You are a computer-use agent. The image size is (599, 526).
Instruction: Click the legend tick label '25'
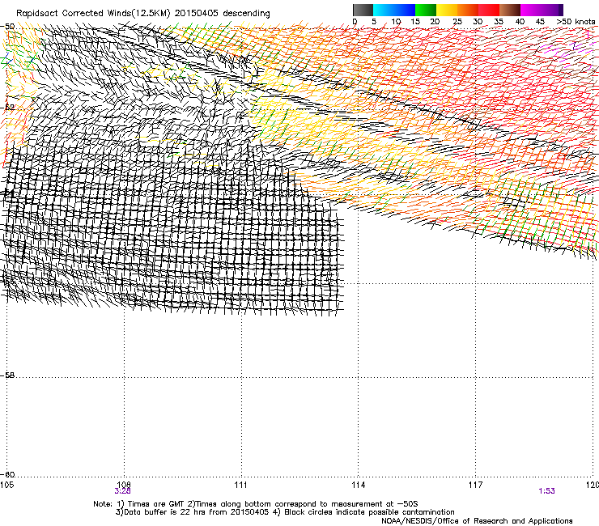[457, 22]
